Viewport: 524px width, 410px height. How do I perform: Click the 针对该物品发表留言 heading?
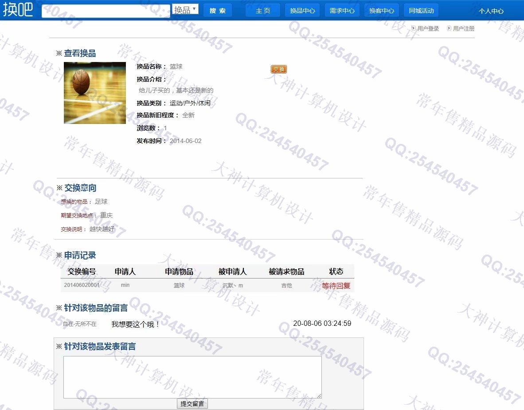tap(100, 347)
